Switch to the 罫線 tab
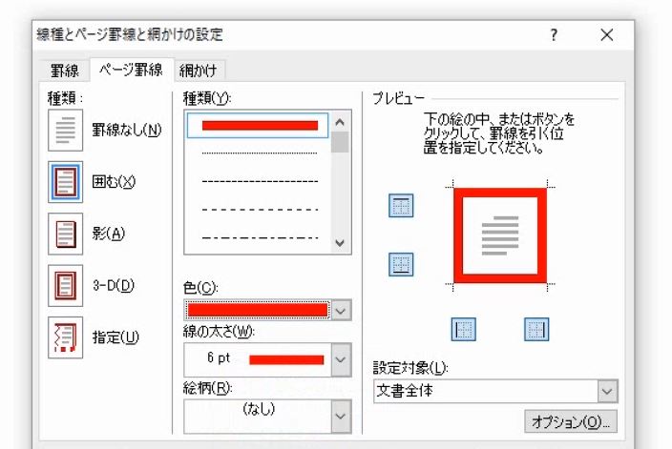 point(64,71)
